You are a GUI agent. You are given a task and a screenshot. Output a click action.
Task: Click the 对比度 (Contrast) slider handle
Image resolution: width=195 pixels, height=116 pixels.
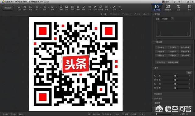[x=175, y=80]
